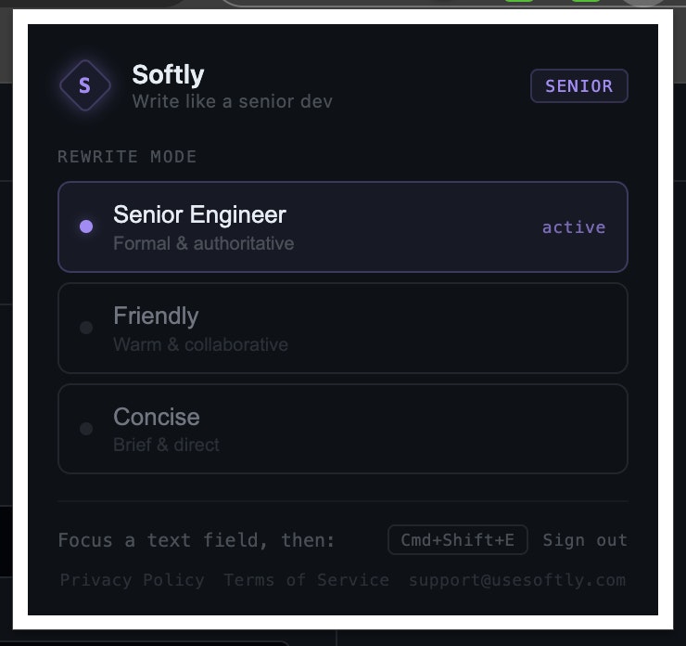The image size is (686, 646).
Task: Click the support@usesoftly.com email link
Action: tap(517, 580)
